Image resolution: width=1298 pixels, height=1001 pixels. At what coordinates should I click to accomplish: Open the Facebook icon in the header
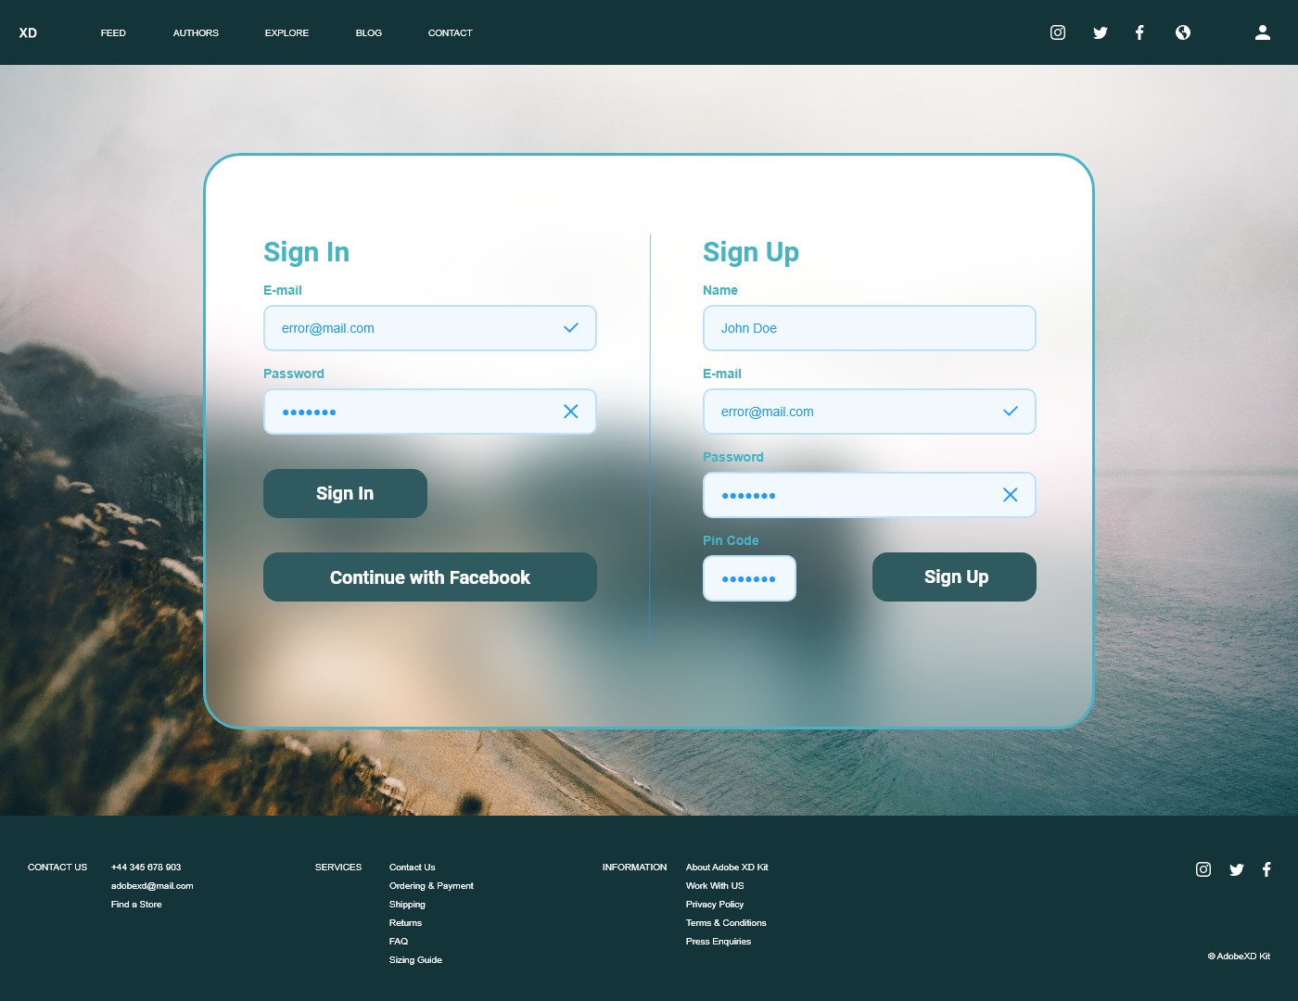1139,32
